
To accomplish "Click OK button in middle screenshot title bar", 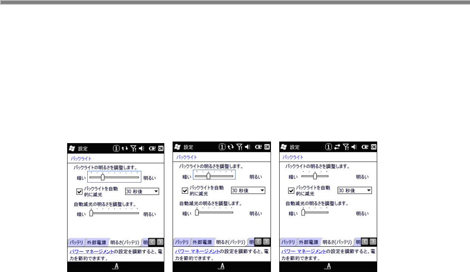I will 267,147.
